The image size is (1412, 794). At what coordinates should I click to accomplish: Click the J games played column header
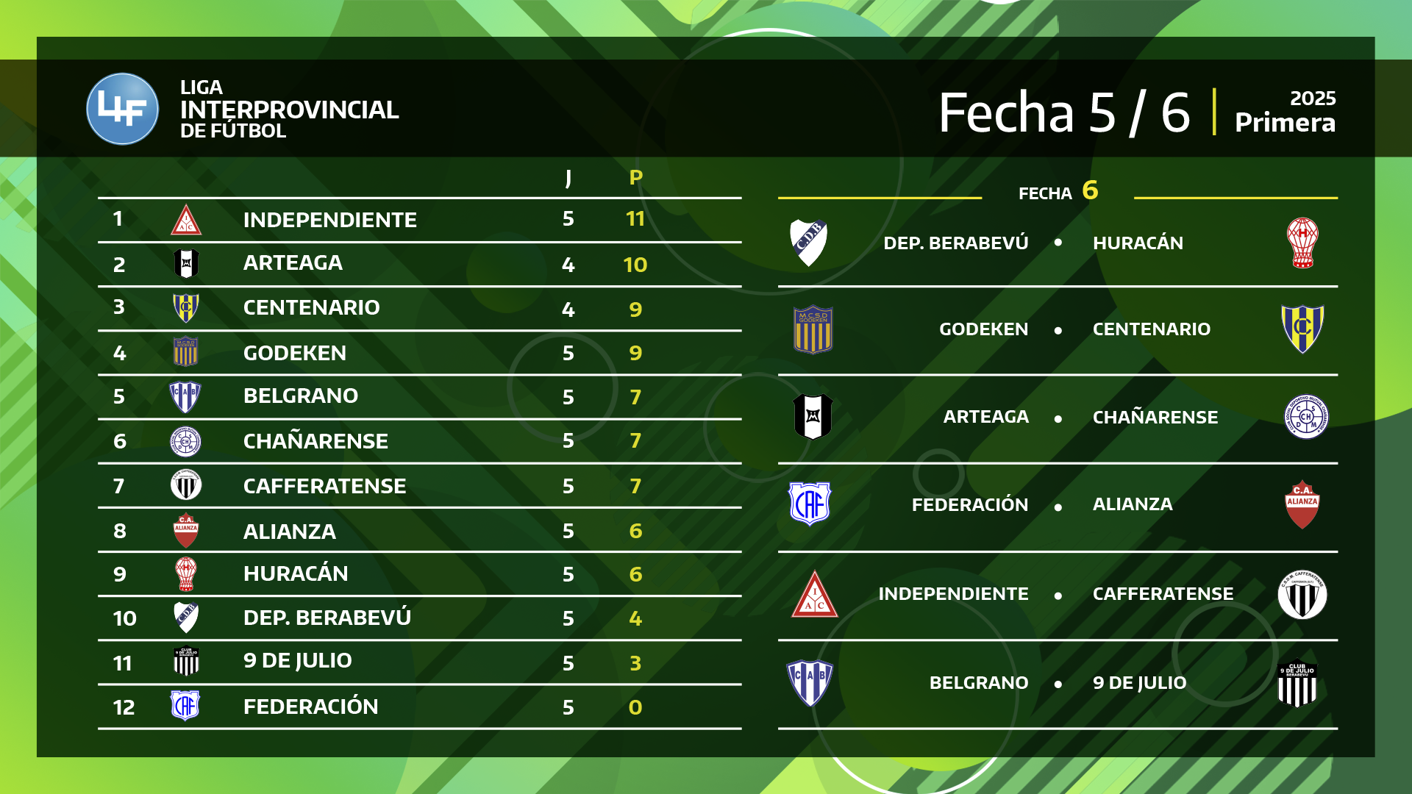pos(568,178)
